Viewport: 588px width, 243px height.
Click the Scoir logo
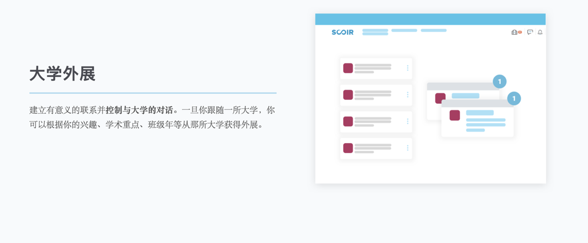tap(343, 32)
